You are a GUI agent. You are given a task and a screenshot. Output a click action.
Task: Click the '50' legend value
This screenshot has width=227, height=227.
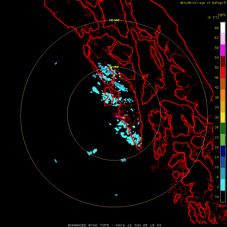[x=217, y=68]
